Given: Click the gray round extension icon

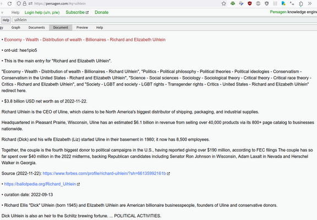Looking at the screenshot, I should [x=258, y=3].
